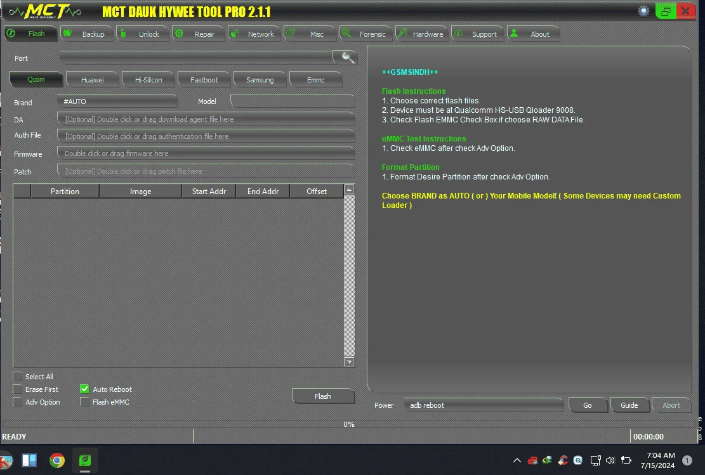Viewport: 705px width, 475px height.
Task: Click the MCT logo in title bar
Action: [45, 11]
